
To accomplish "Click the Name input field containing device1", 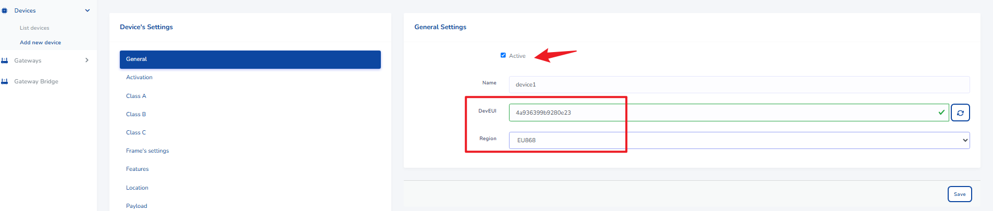I will (739, 84).
